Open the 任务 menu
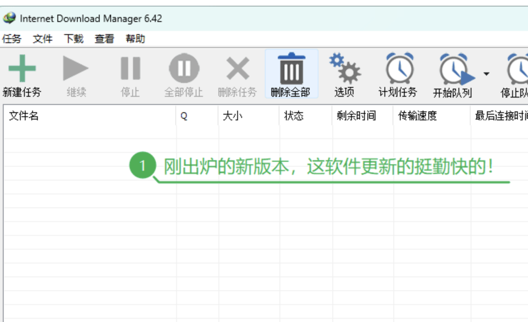This screenshot has height=322, width=528. [12, 39]
